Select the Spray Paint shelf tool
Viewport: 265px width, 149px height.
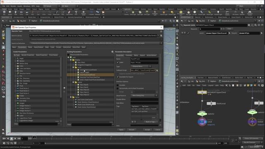[69, 13]
